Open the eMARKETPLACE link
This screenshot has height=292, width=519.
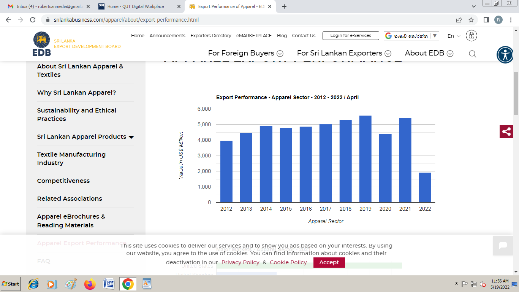click(x=254, y=36)
